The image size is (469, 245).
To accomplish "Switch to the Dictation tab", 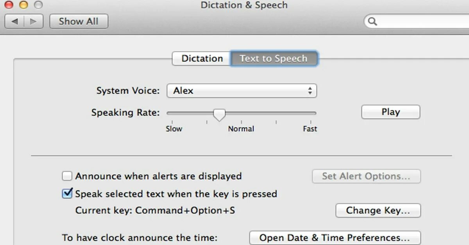I will coord(202,59).
